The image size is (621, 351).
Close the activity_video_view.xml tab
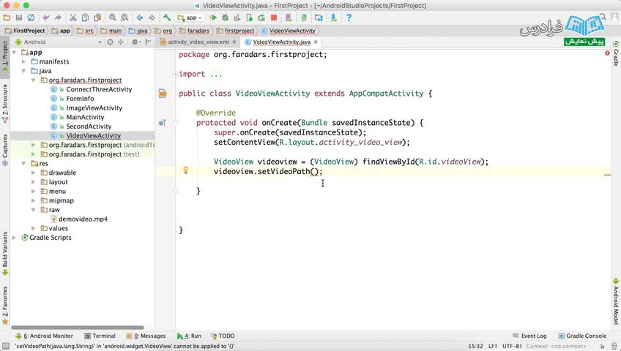[x=234, y=42]
